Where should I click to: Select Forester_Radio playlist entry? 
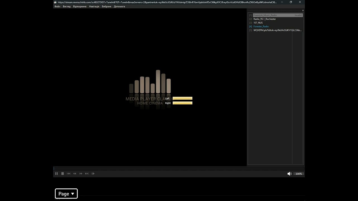[276, 27]
